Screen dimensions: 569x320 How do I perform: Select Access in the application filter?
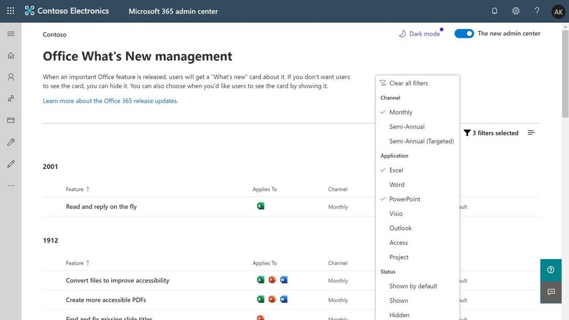tap(417, 243)
